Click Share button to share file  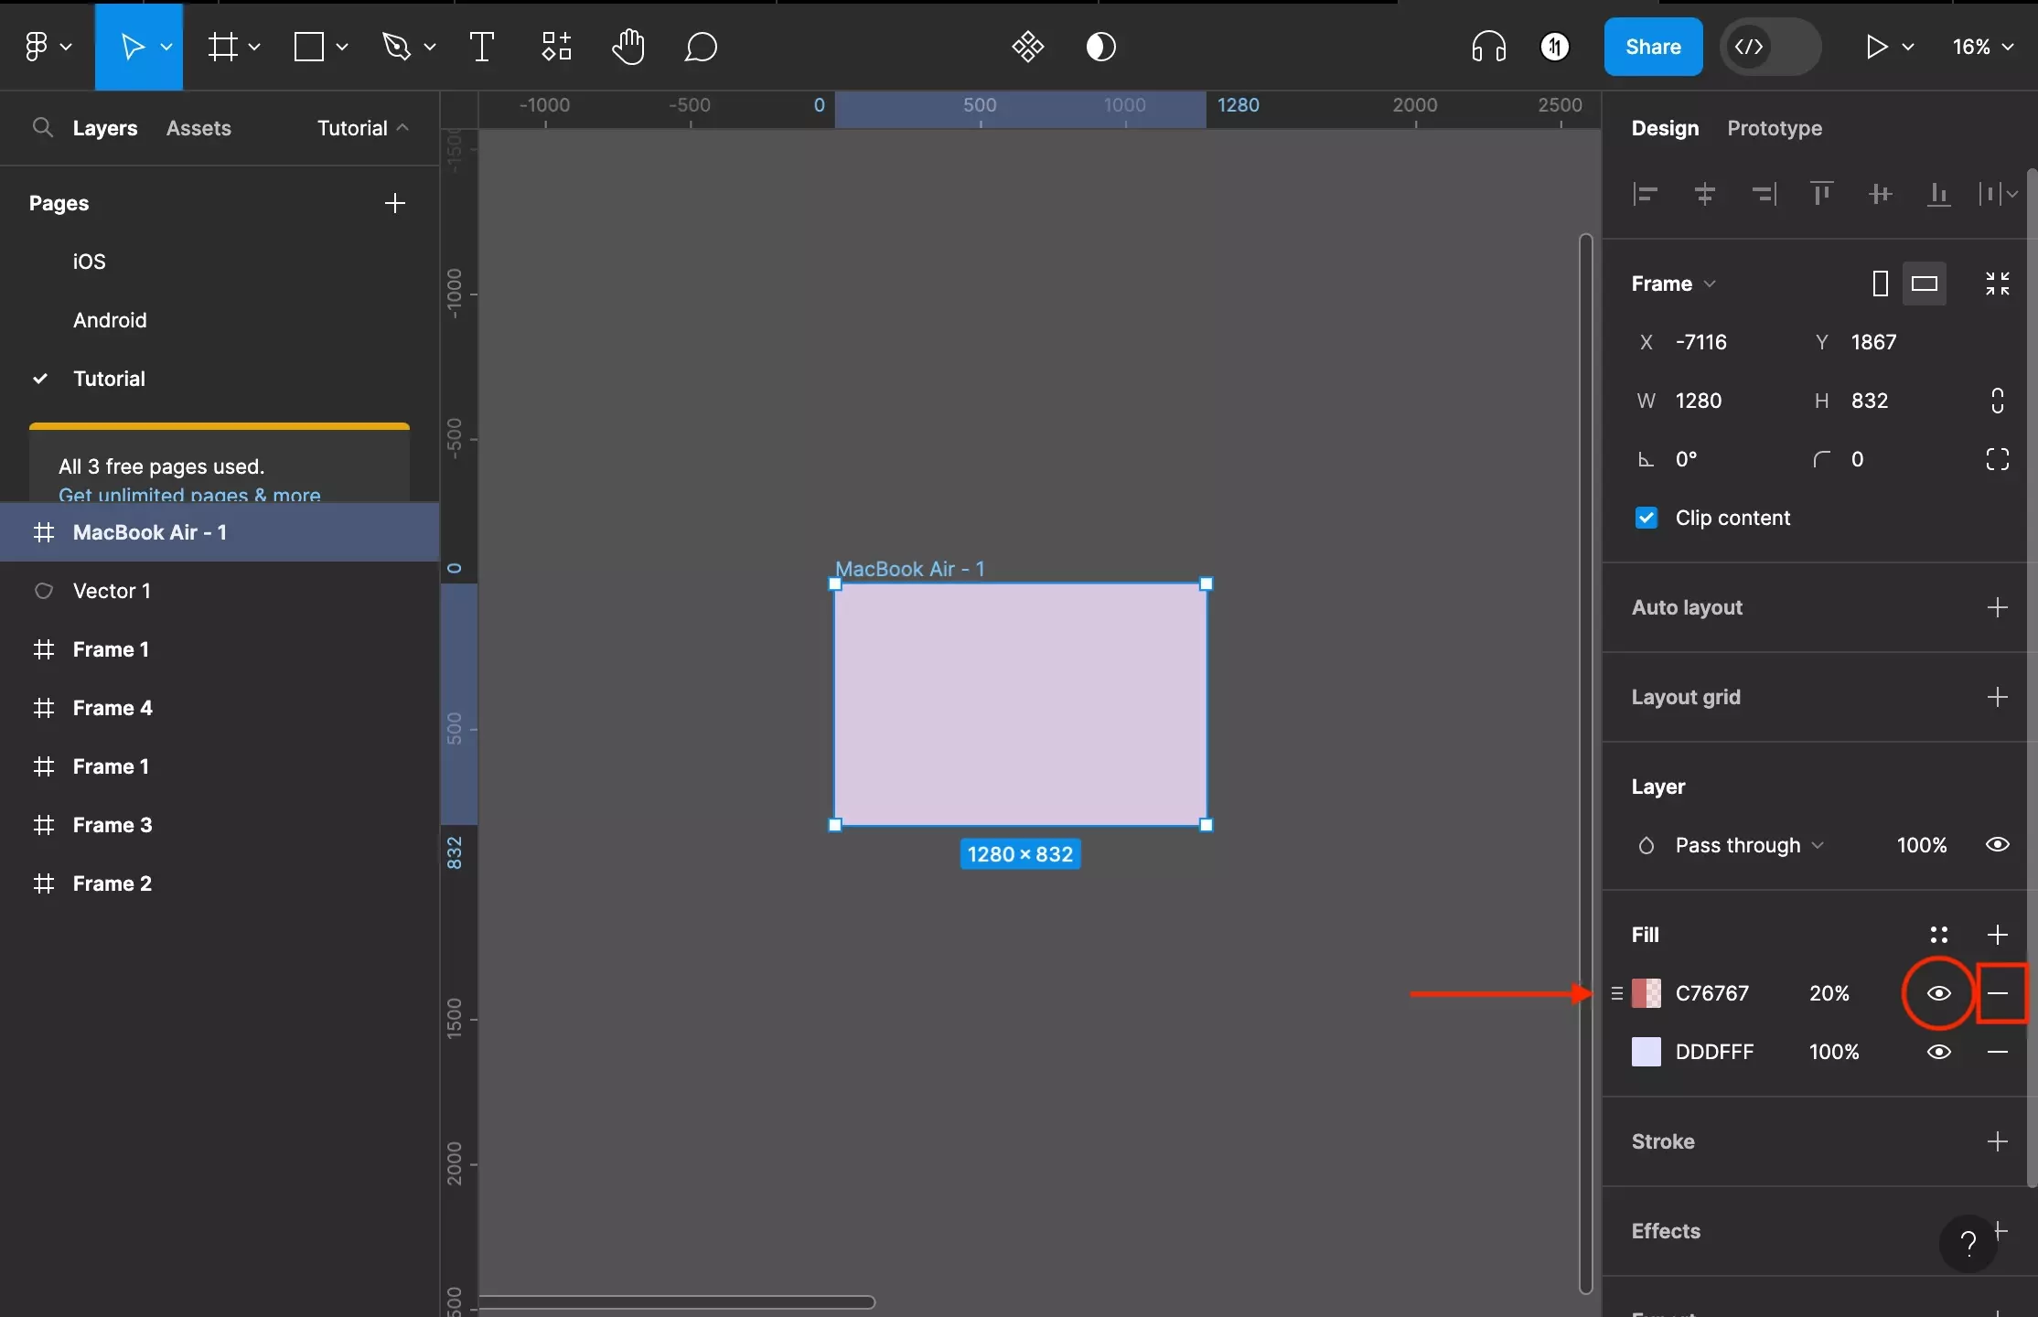[1653, 46]
